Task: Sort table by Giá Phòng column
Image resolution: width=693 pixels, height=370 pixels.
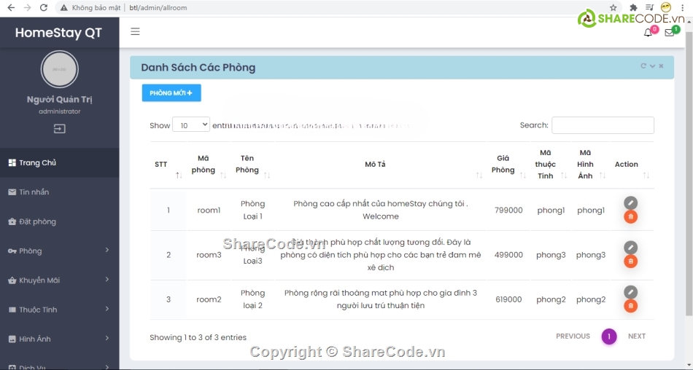Action: click(508, 165)
